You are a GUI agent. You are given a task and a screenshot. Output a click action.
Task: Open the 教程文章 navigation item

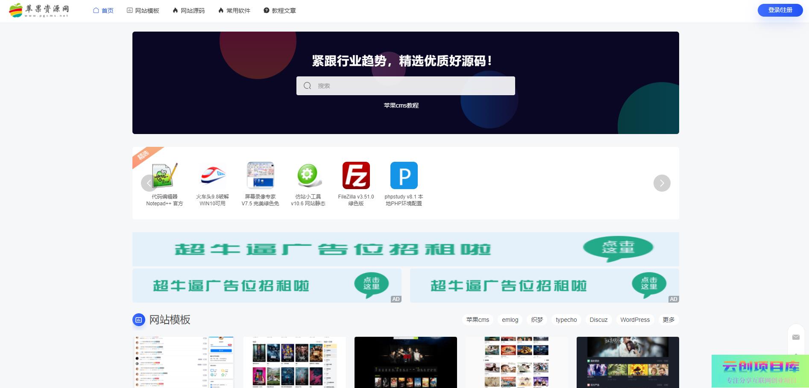(x=280, y=11)
